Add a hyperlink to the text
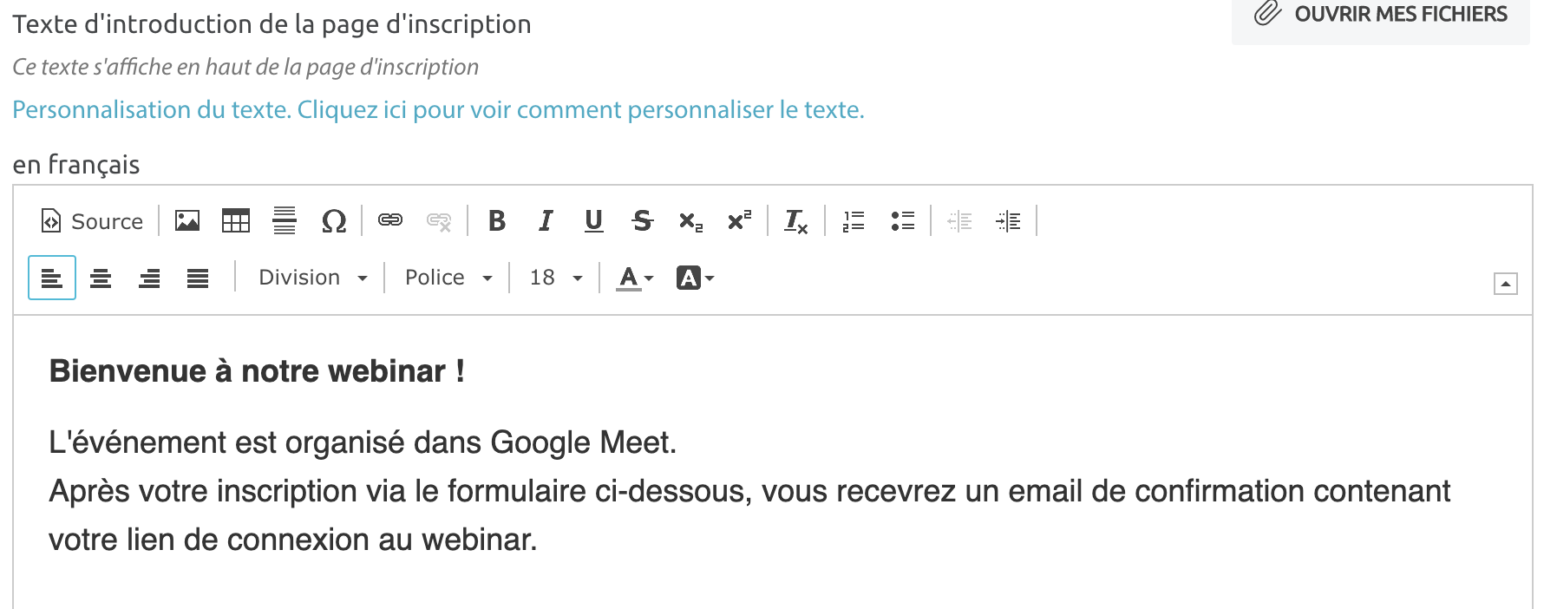The height and width of the screenshot is (609, 1544). pos(390,221)
